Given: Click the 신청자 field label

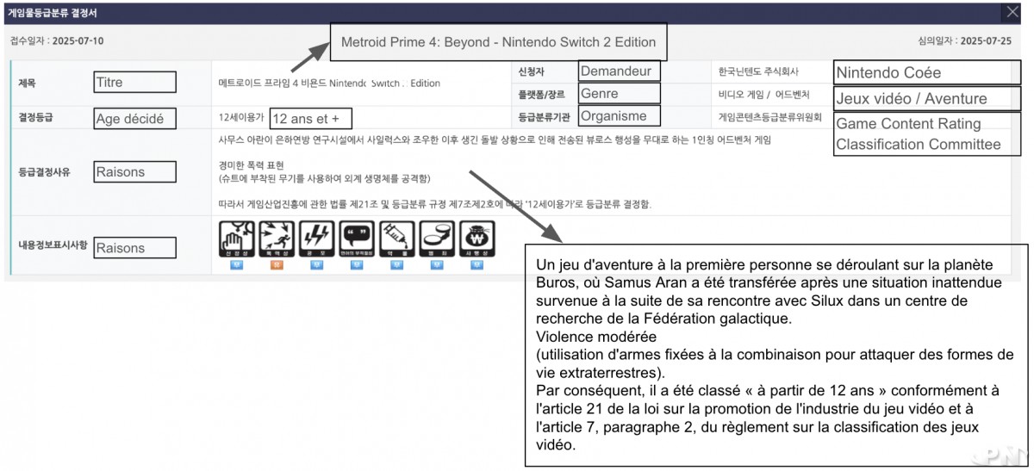Looking at the screenshot, I should coord(533,71).
